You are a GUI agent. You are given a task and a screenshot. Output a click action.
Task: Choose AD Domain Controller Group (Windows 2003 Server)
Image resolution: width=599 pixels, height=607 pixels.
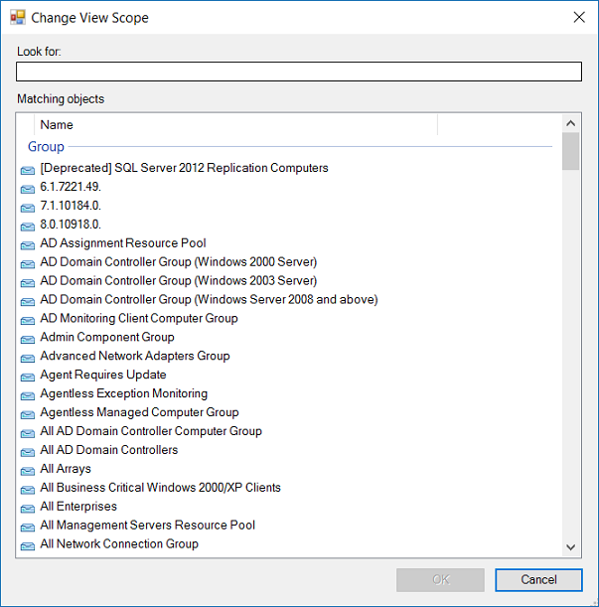[179, 281]
